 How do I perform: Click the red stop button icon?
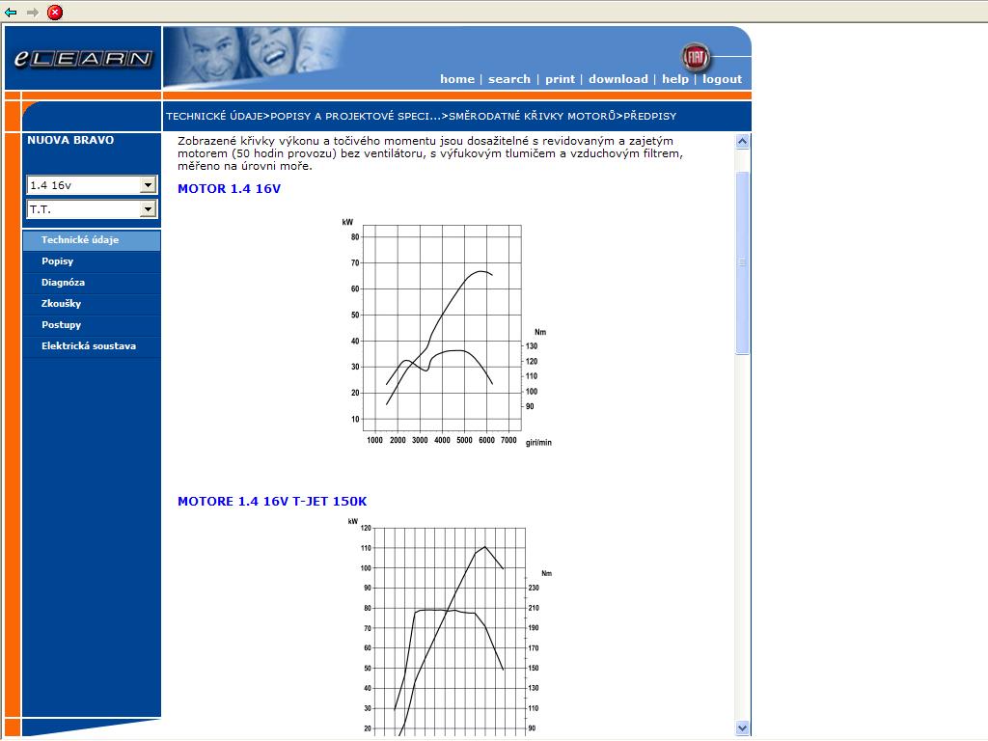coord(55,13)
